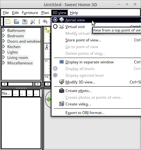
Task: Choose Export to OBJ format
Action: point(96,113)
